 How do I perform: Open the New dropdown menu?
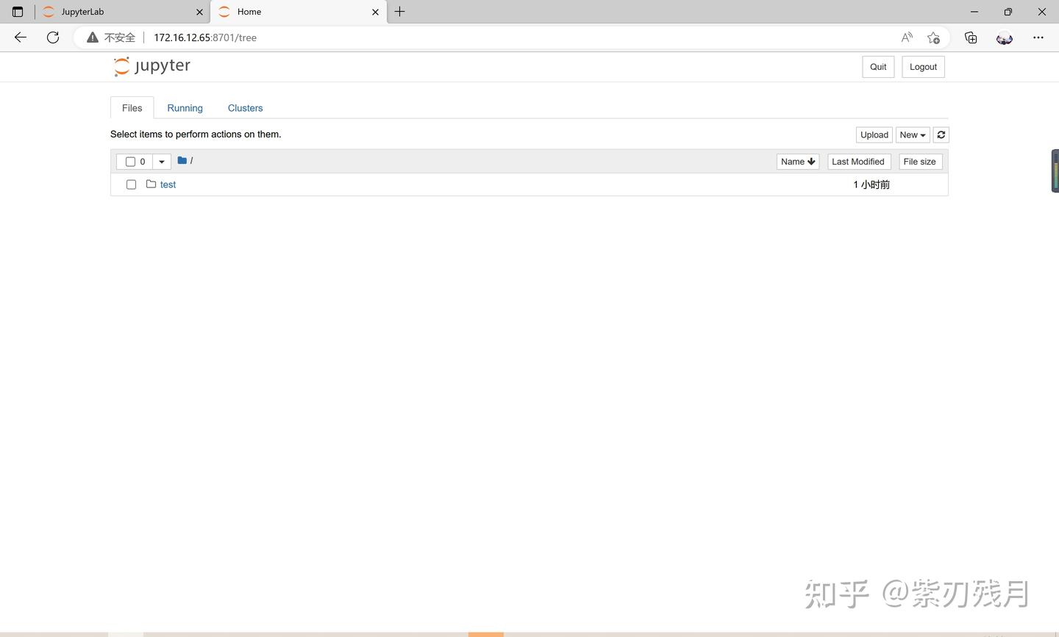pos(912,134)
